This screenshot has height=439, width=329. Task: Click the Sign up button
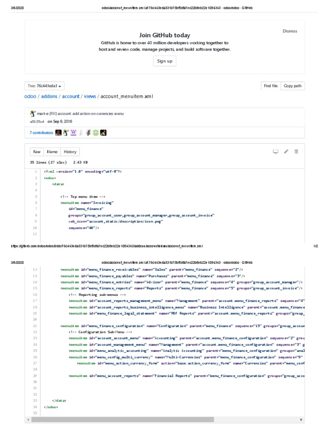pyautogui.click(x=164, y=61)
